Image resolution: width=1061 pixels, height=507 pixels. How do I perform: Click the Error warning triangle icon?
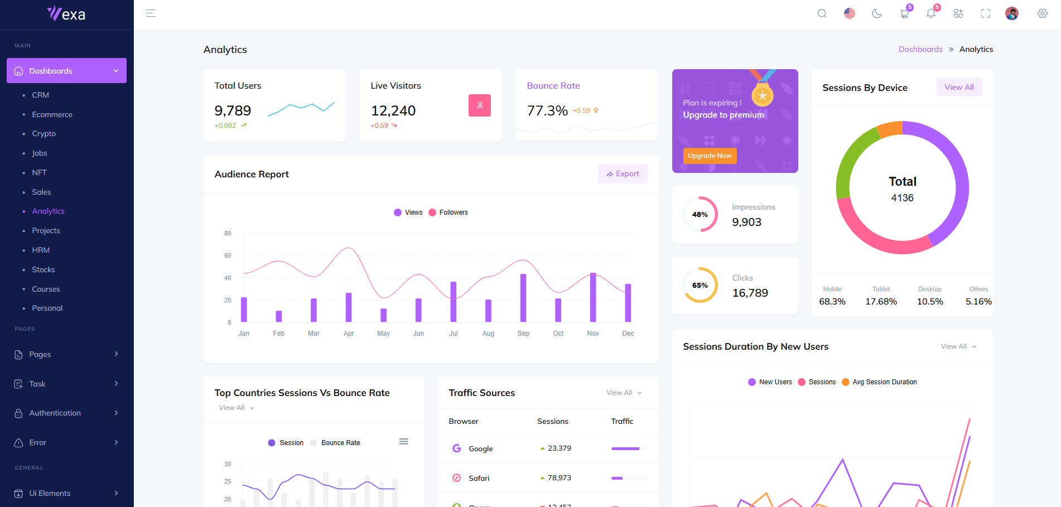pyautogui.click(x=18, y=442)
